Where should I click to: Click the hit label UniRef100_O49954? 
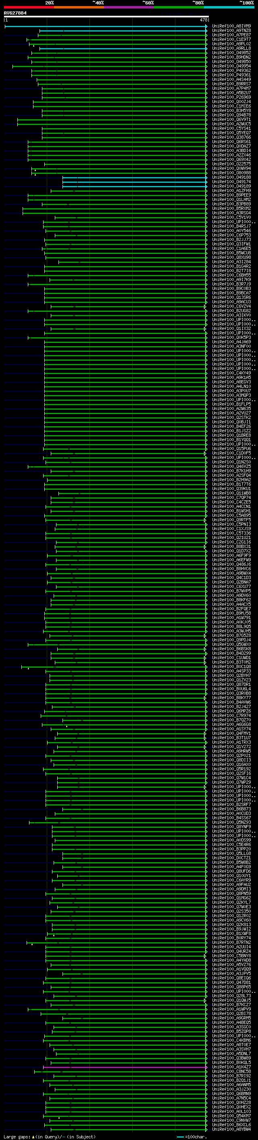point(231,66)
